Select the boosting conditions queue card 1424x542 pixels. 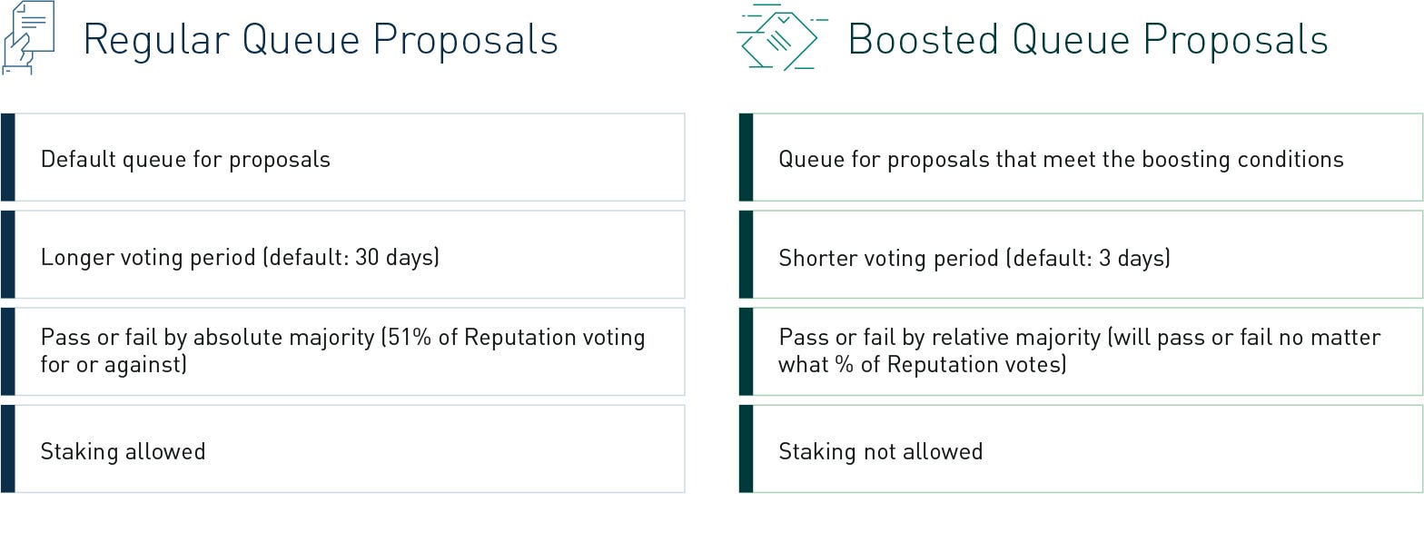[x=1087, y=158]
